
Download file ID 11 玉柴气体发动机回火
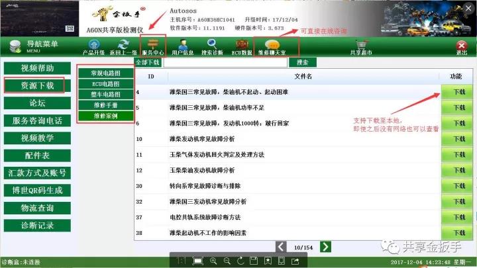pyautogui.click(x=457, y=155)
